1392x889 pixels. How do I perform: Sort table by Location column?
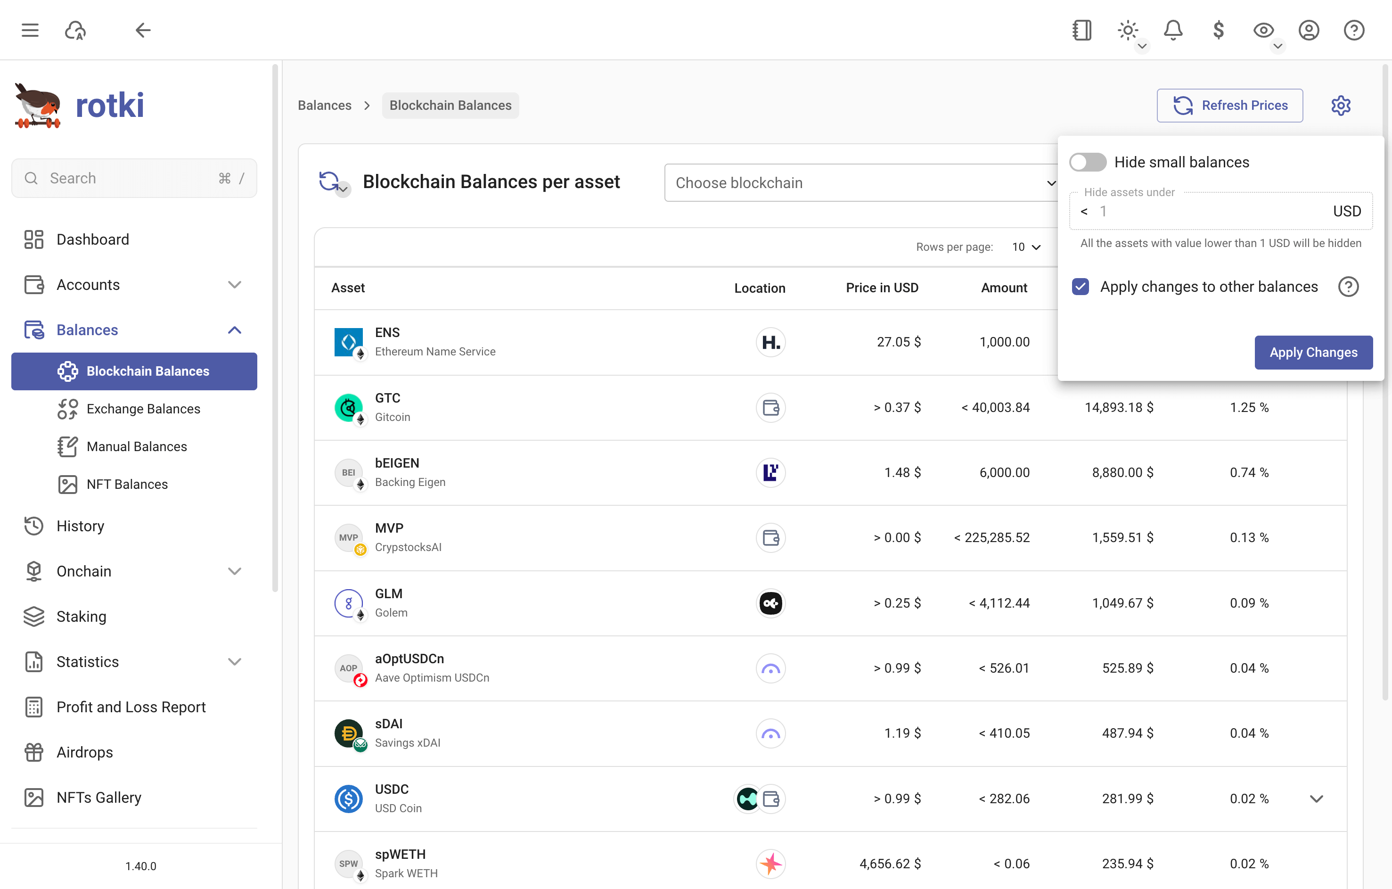760,288
